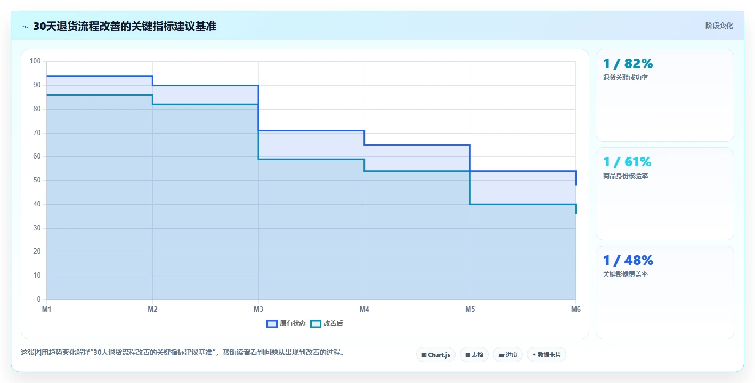755x383 pixels.
Task: Click the M4 x-axis label
Action: (364, 309)
